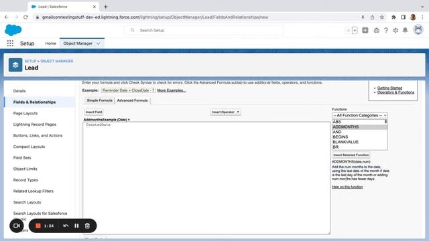The height and width of the screenshot is (241, 429).
Task: Click the Salesforce cloud logo
Action: click(x=13, y=29)
